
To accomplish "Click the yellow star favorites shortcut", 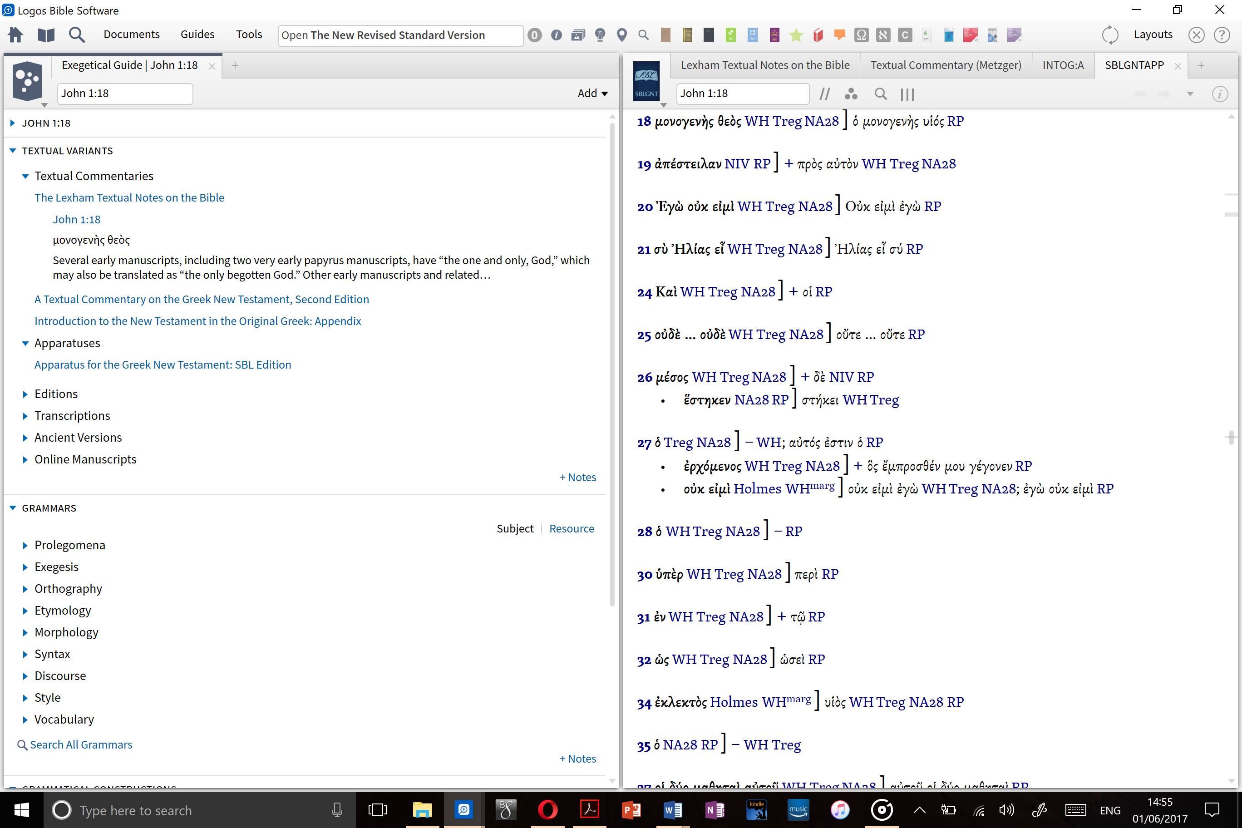I will (796, 35).
